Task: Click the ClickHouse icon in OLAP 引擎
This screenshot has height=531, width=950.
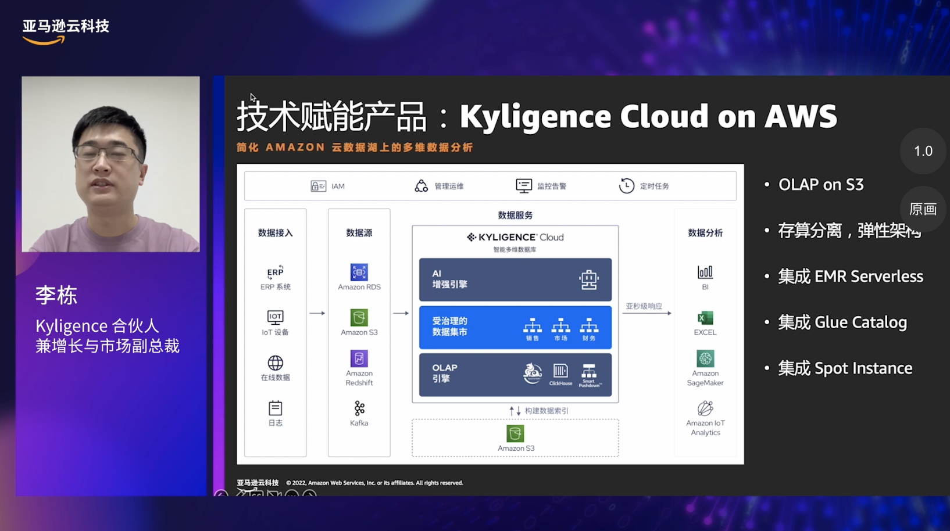Action: click(x=560, y=372)
